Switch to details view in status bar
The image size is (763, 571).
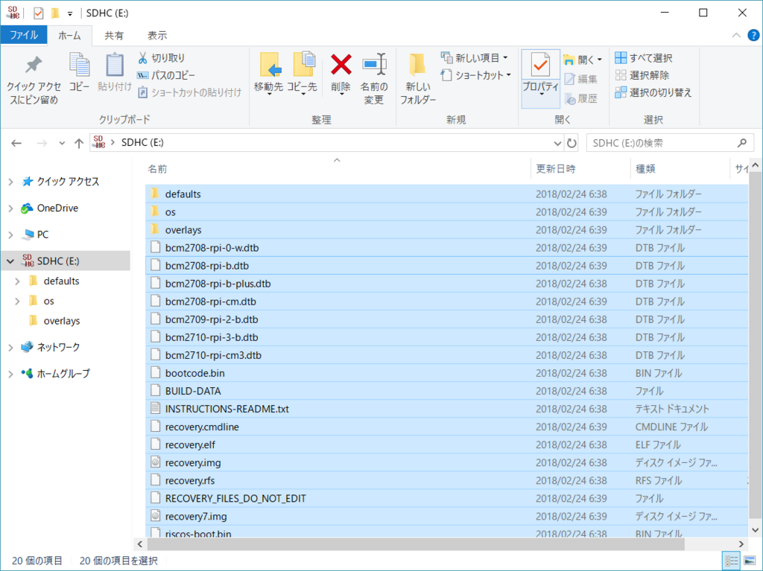tap(731, 561)
